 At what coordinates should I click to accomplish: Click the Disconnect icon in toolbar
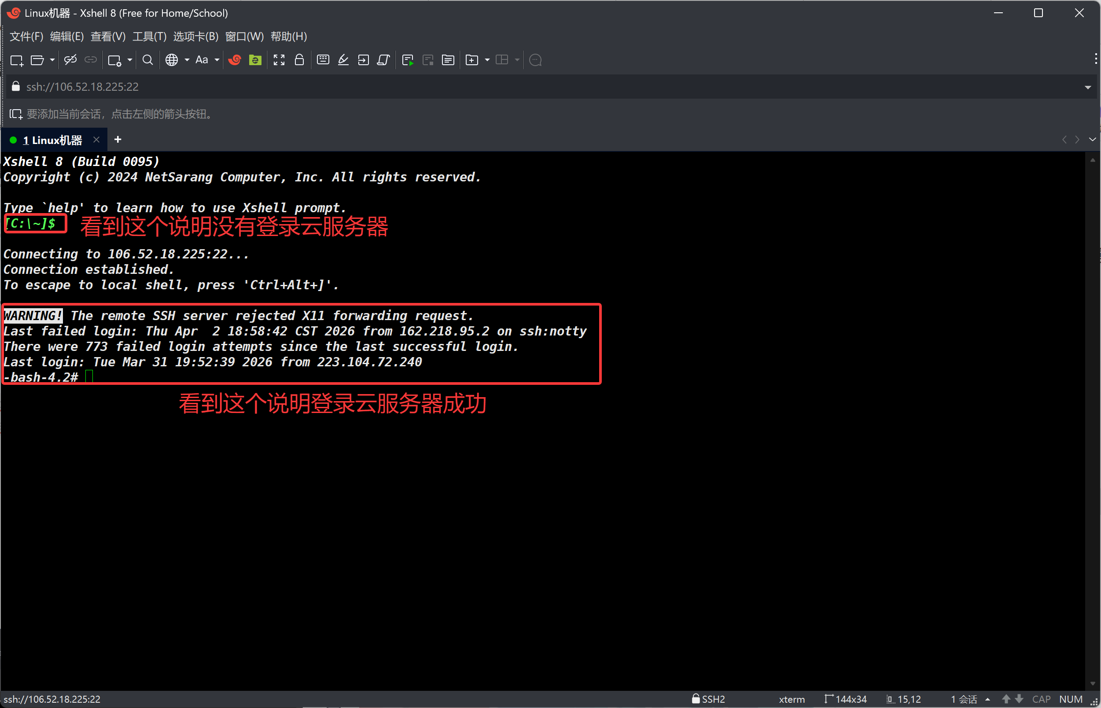70,60
